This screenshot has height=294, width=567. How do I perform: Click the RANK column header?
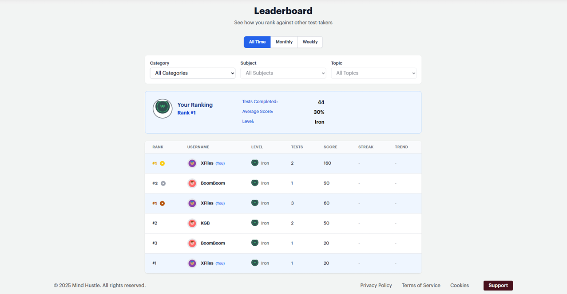pyautogui.click(x=158, y=147)
